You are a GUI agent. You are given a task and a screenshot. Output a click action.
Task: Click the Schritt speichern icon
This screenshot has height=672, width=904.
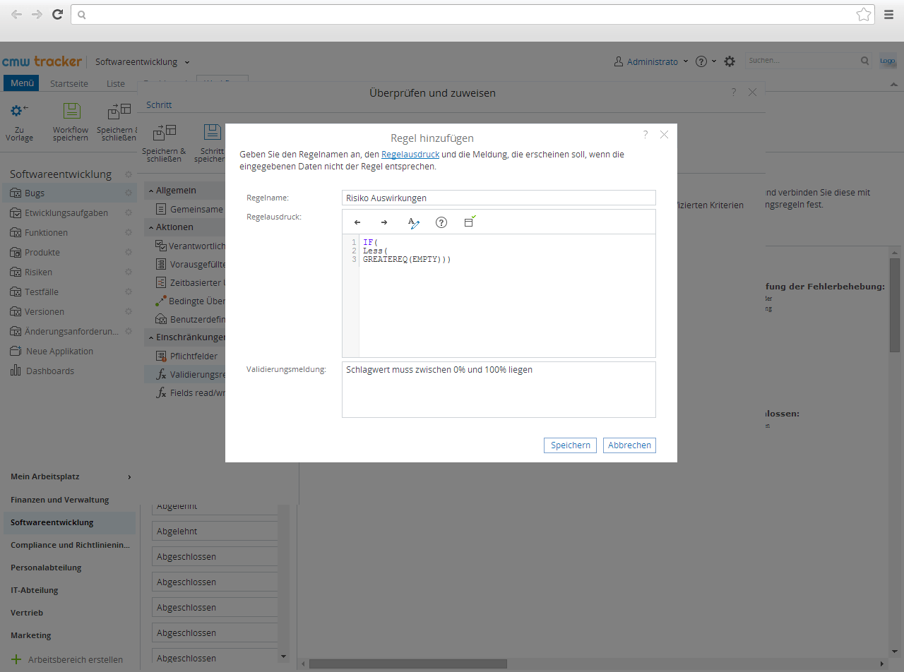212,131
